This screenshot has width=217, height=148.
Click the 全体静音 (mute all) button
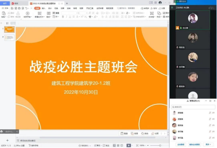[181, 144]
